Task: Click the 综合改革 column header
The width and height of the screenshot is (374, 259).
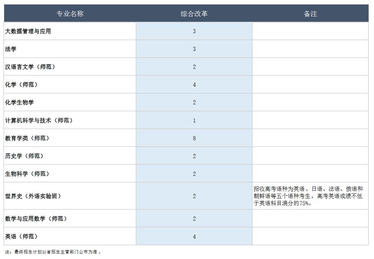Action: (x=194, y=14)
